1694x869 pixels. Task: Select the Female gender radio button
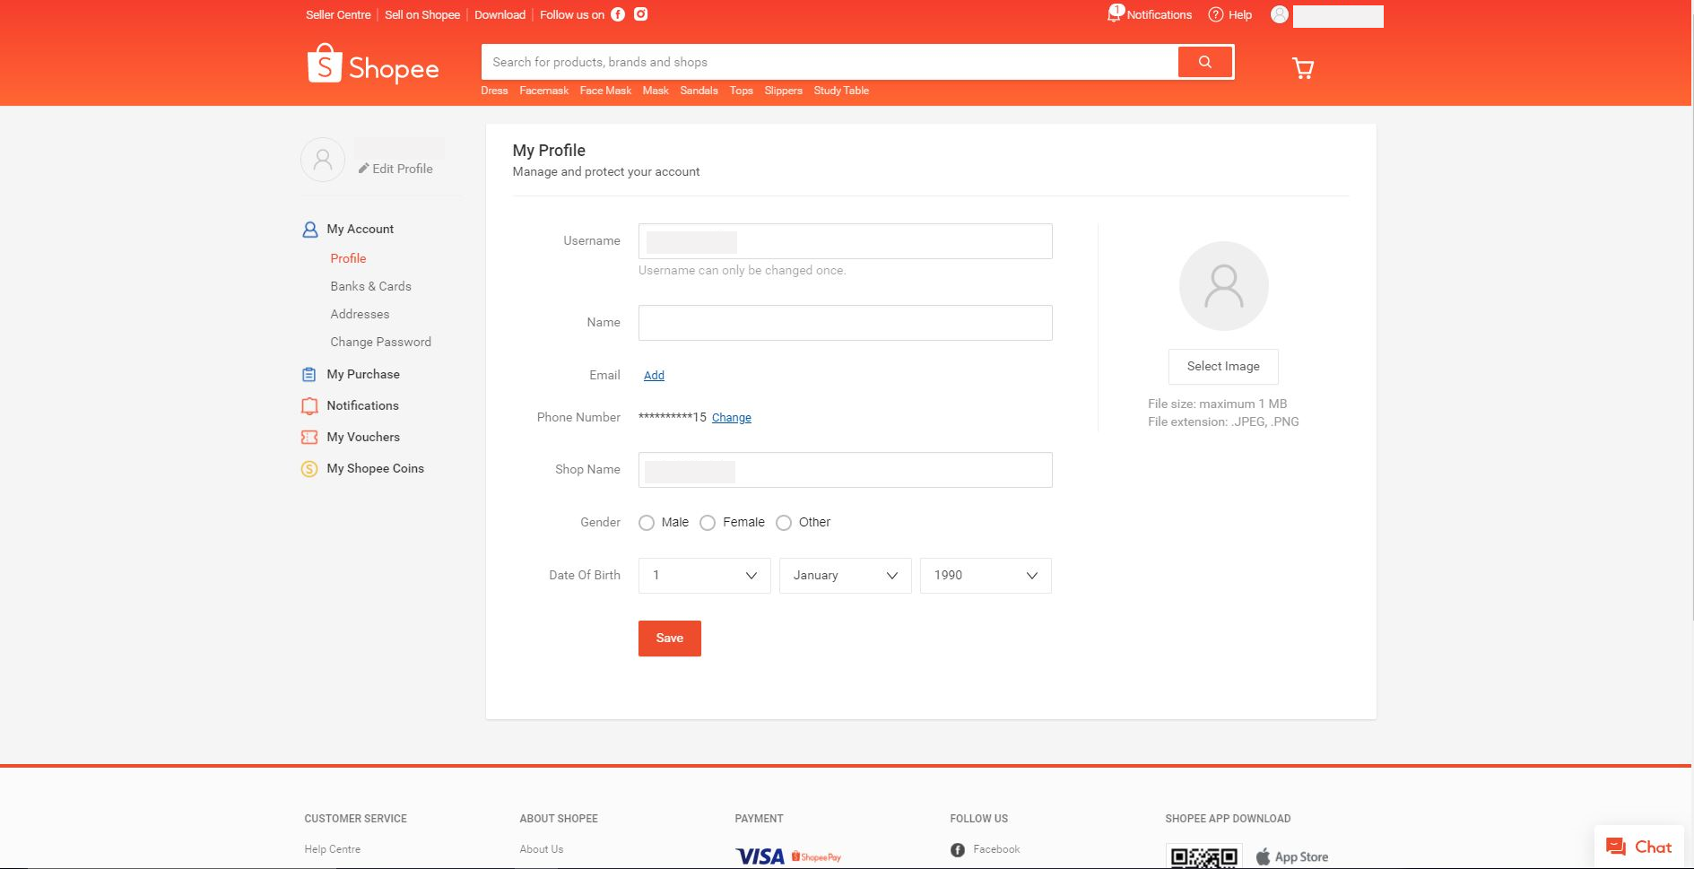(708, 523)
